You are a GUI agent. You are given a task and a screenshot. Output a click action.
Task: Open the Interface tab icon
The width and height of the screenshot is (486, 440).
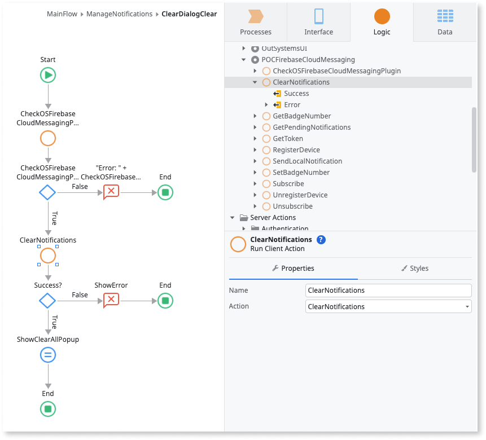pos(318,21)
